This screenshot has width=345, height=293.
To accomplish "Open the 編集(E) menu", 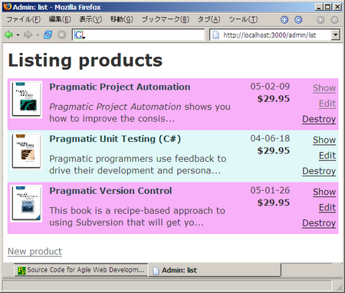I will pyautogui.click(x=60, y=19).
